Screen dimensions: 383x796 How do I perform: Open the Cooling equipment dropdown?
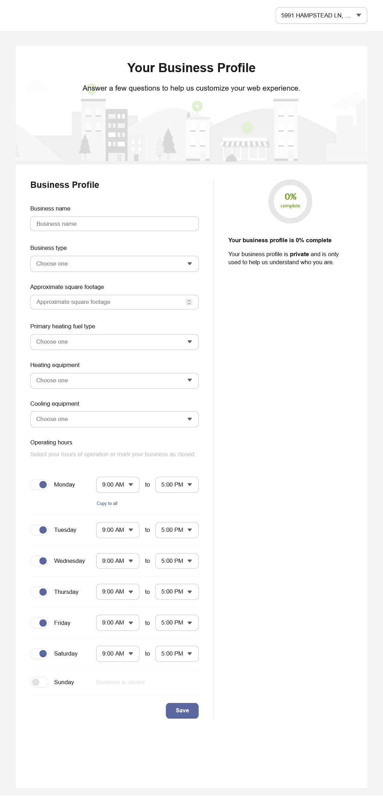coord(114,419)
